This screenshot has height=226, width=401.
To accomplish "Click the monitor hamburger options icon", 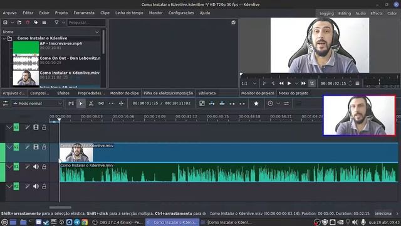I will coord(357,83).
